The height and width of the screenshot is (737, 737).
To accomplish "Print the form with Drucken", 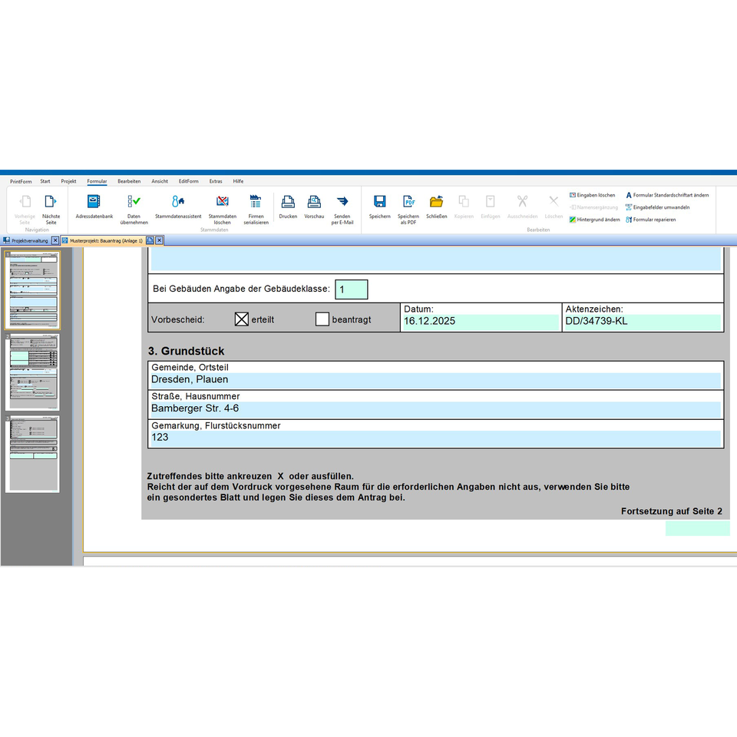I will (288, 207).
